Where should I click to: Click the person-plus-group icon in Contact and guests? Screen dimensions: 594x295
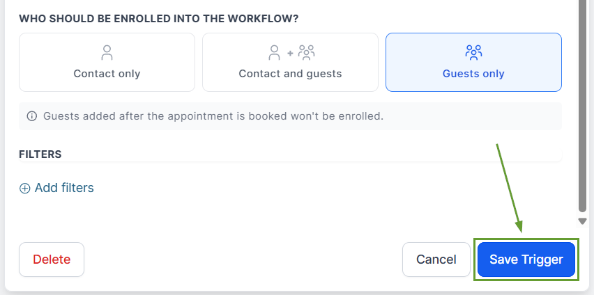(x=290, y=52)
